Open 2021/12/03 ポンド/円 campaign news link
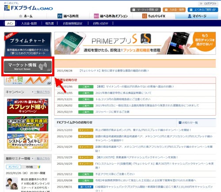 (x=143, y=130)
